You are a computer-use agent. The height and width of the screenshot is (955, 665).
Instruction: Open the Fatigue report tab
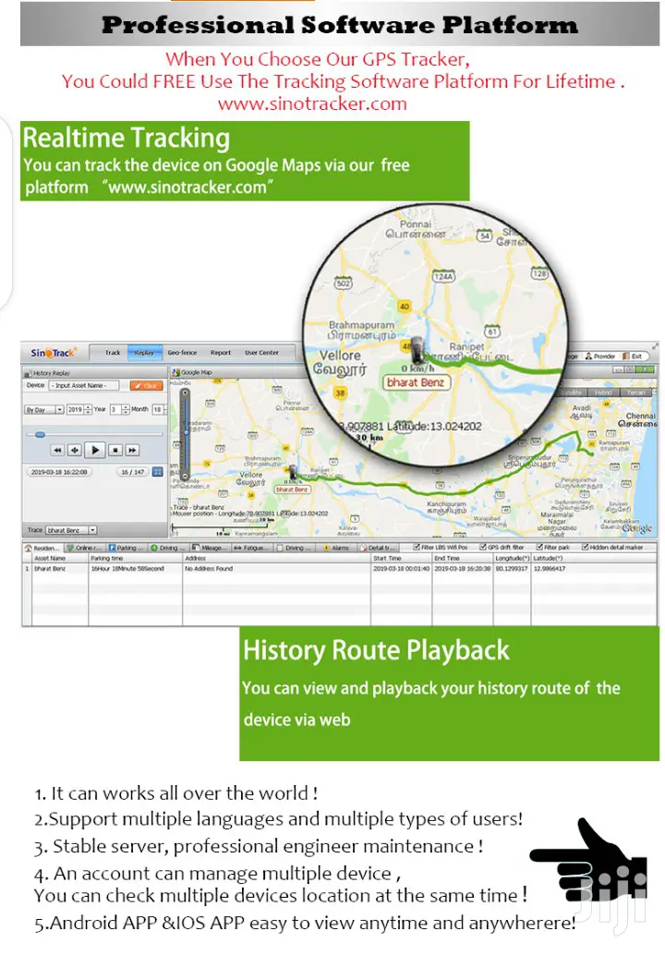click(251, 548)
